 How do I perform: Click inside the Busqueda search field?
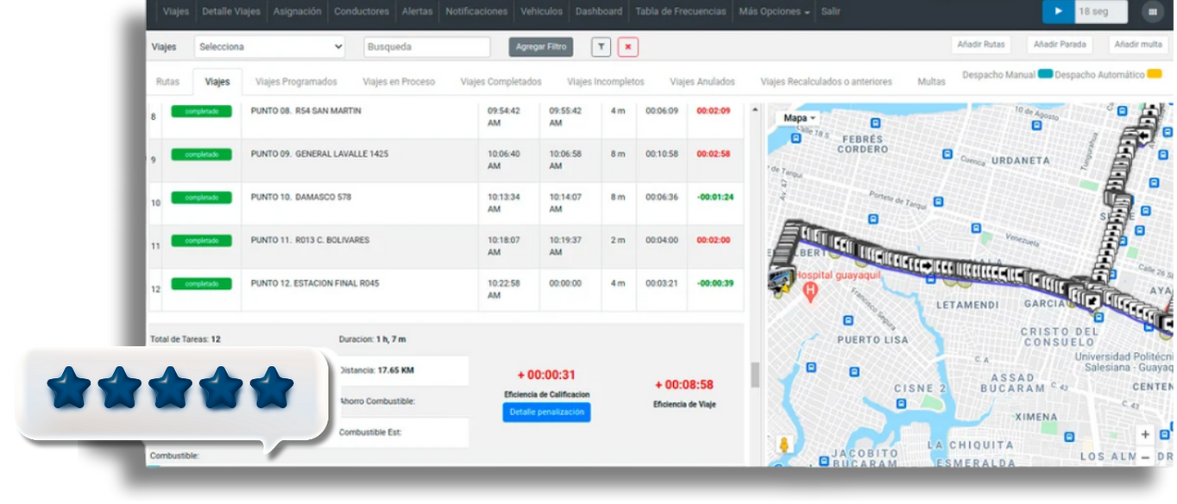(426, 46)
